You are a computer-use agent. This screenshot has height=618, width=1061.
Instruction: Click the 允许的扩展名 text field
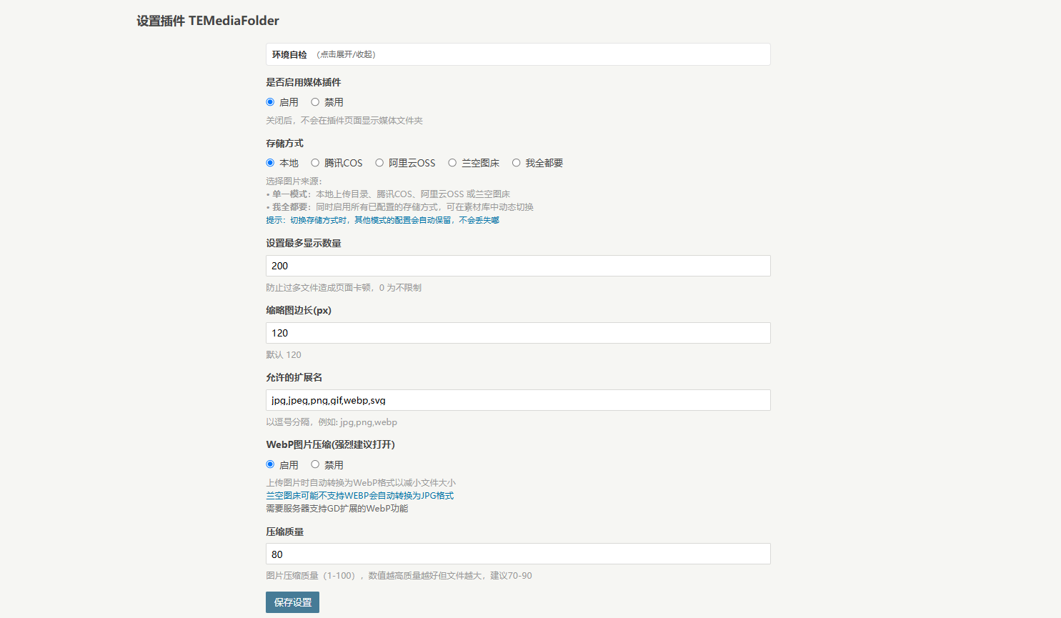(x=518, y=400)
